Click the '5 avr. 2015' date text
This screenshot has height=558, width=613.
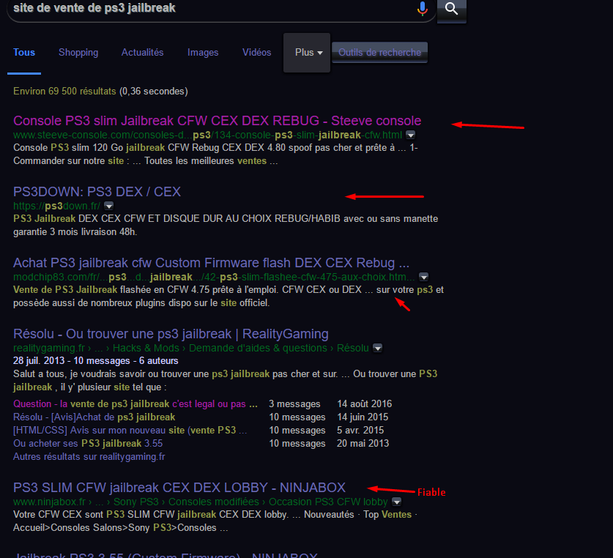point(360,430)
